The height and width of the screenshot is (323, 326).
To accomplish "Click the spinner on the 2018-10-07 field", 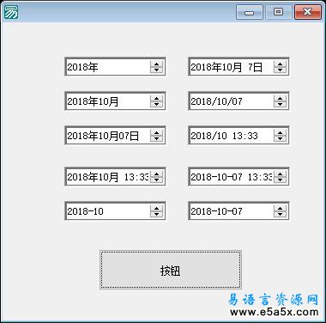I will point(280,211).
